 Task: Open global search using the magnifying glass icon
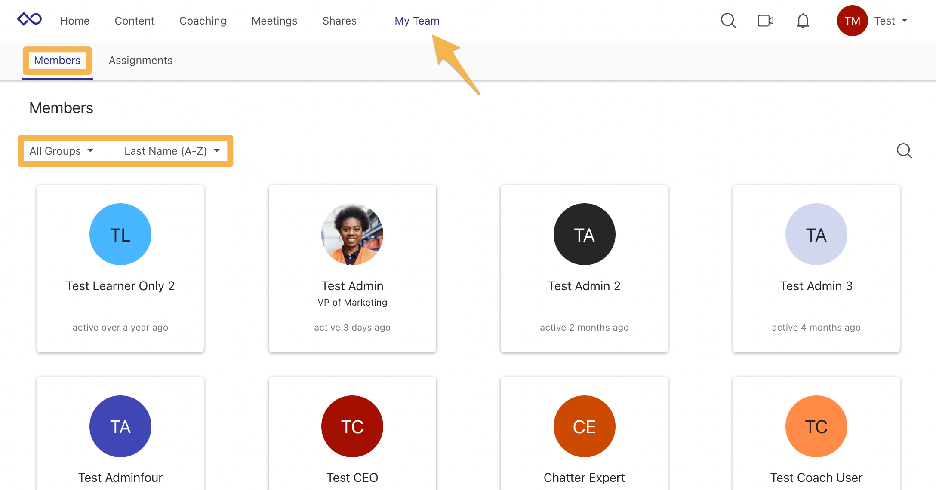pyautogui.click(x=728, y=20)
